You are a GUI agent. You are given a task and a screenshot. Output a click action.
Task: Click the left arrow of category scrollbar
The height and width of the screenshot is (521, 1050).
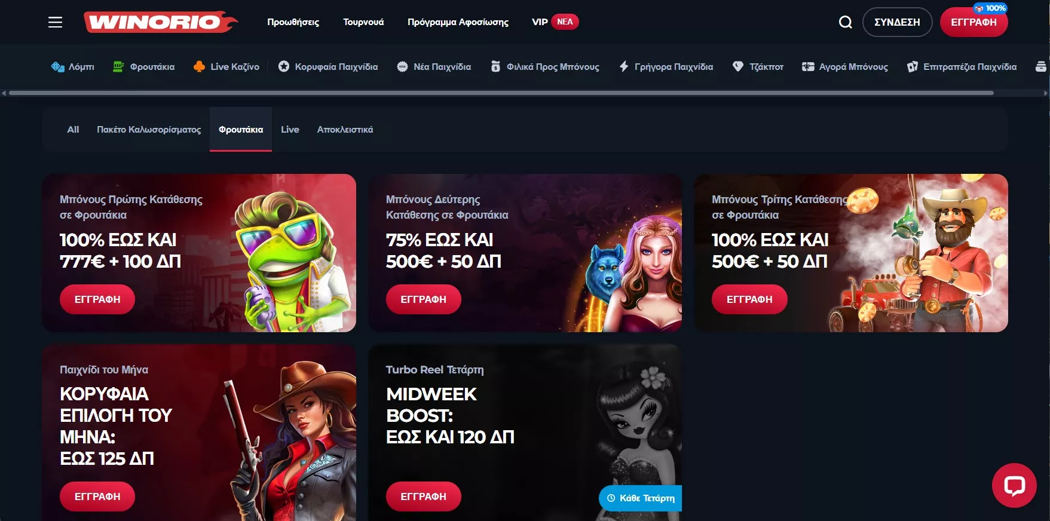click(x=4, y=93)
